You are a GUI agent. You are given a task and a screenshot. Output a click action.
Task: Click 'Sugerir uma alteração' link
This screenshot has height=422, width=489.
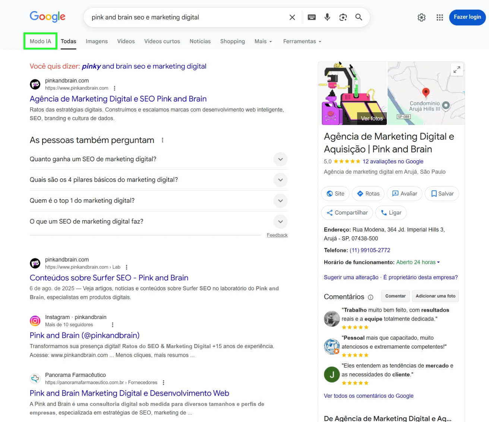351,277
